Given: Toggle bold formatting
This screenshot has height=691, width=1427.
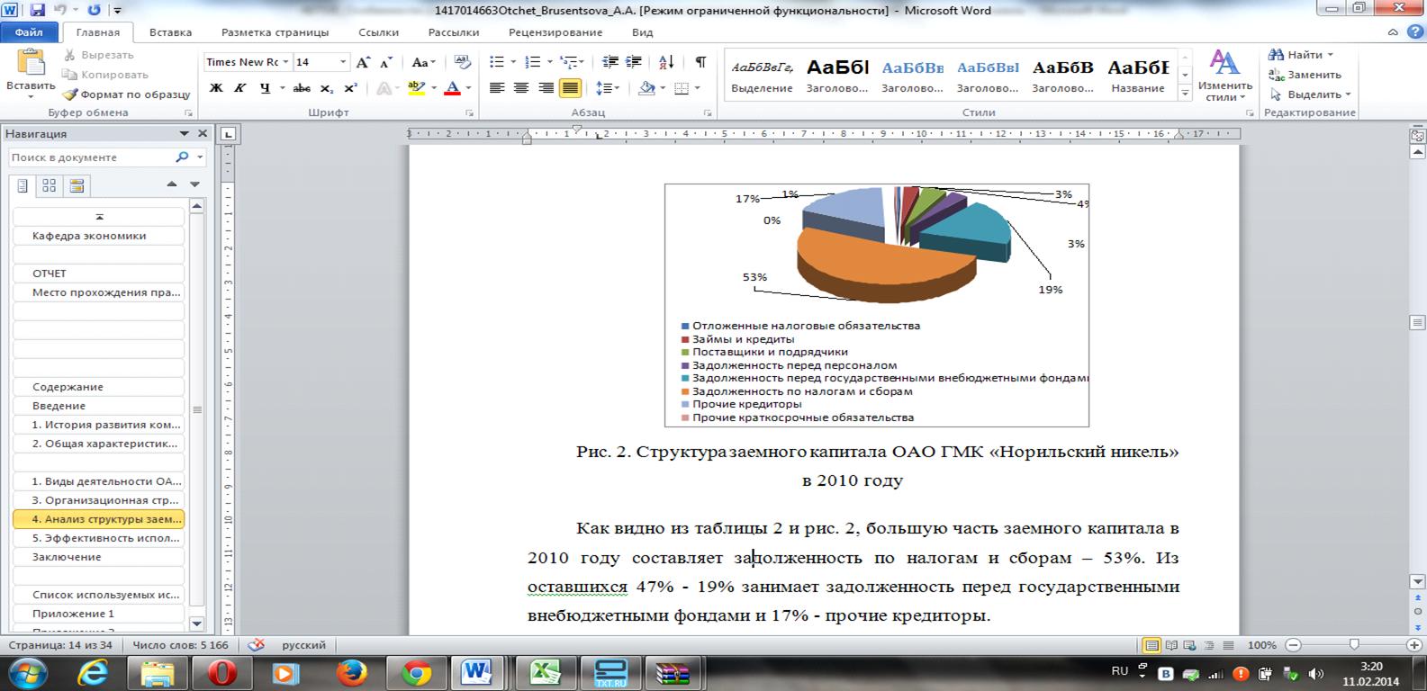Looking at the screenshot, I should pos(216,88).
